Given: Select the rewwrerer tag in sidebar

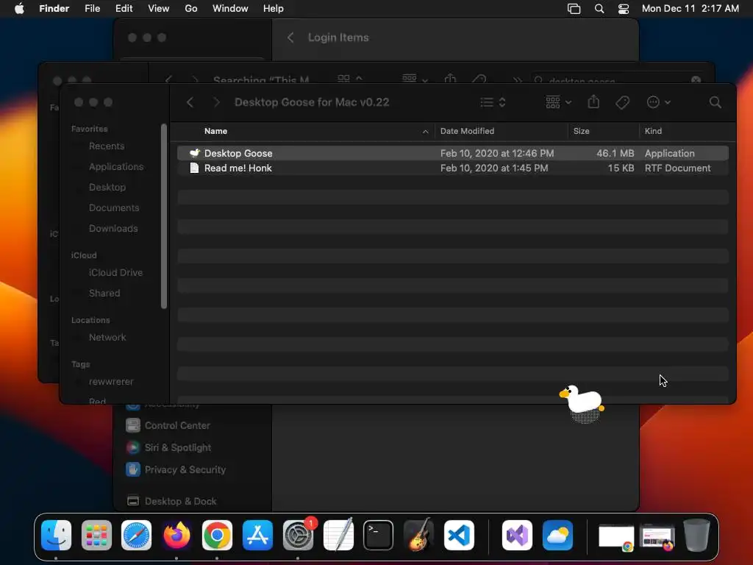Looking at the screenshot, I should (x=111, y=382).
